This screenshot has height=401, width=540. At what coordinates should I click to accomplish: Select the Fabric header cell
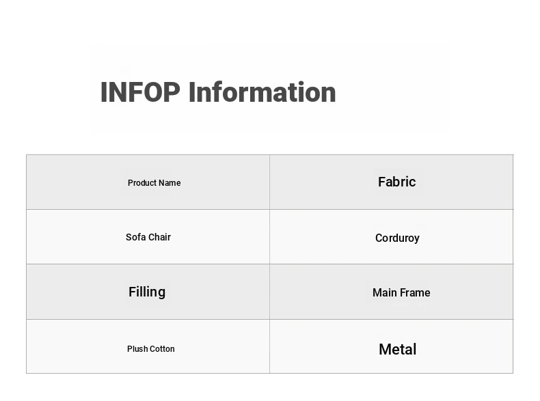coord(392,182)
